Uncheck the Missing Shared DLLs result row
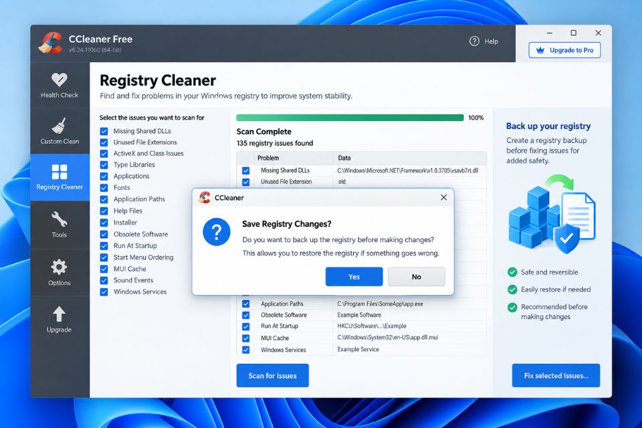Image resolution: width=642 pixels, height=428 pixels. 245,171
